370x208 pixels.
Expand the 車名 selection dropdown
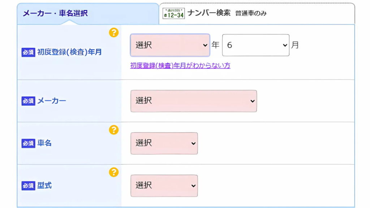tap(164, 143)
